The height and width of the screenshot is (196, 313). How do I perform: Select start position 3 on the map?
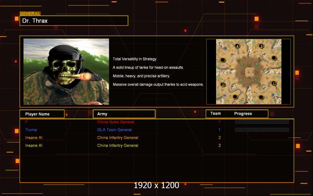click(261, 46)
